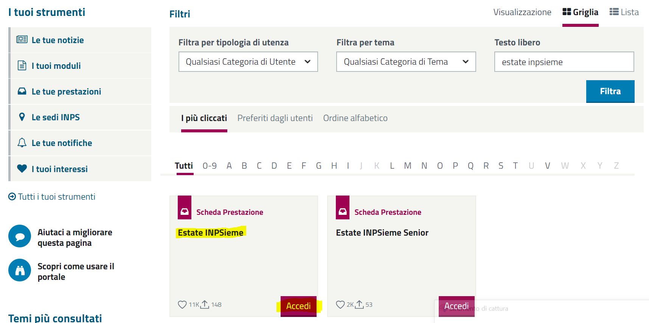The image size is (649, 323).
Task: Select the Preferiti dagli utenti tab
Action: (275, 118)
